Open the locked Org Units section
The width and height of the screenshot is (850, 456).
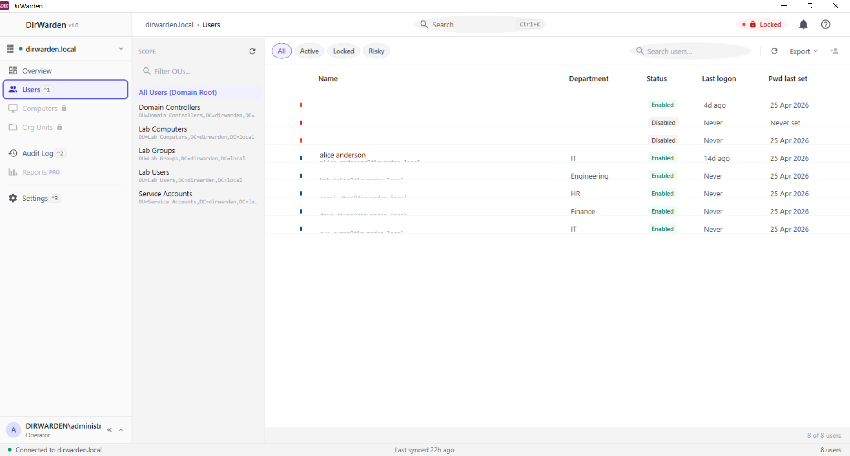65,128
